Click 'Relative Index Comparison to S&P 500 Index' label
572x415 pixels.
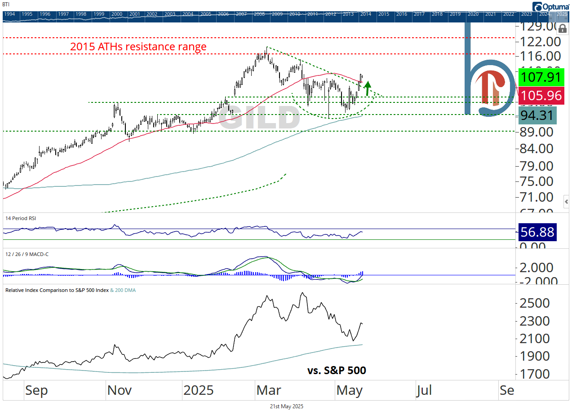click(57, 290)
